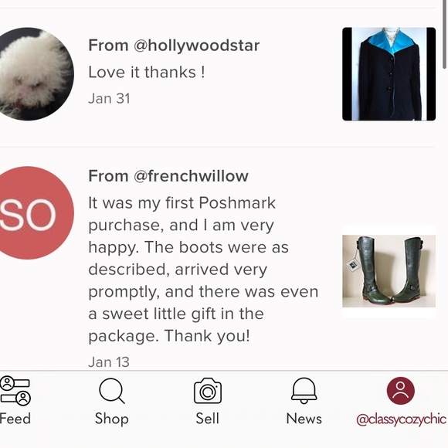Tap the News bell icon
448x448 pixels.
[x=304, y=391]
